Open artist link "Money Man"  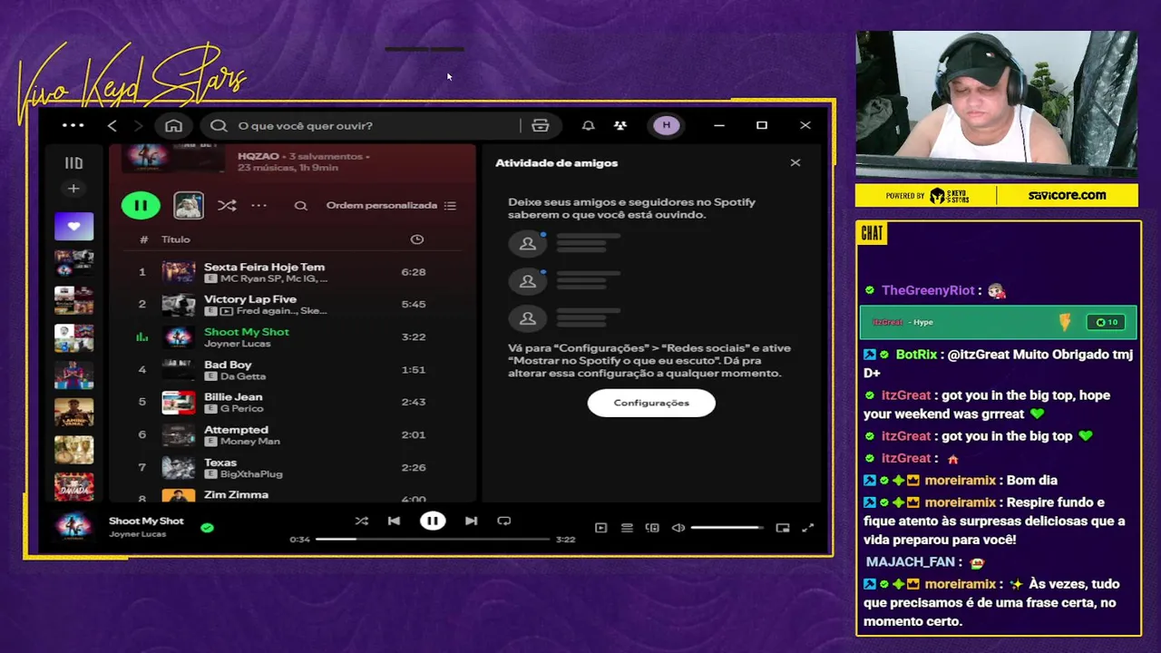point(250,442)
